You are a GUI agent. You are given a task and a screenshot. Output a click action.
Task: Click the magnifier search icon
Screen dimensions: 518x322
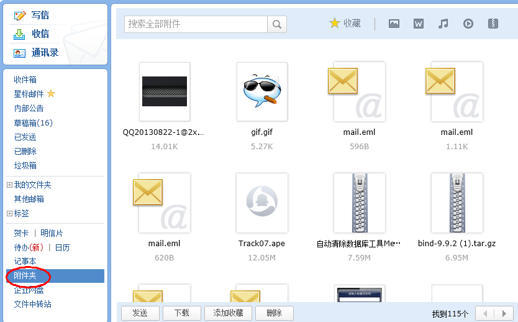pos(276,24)
